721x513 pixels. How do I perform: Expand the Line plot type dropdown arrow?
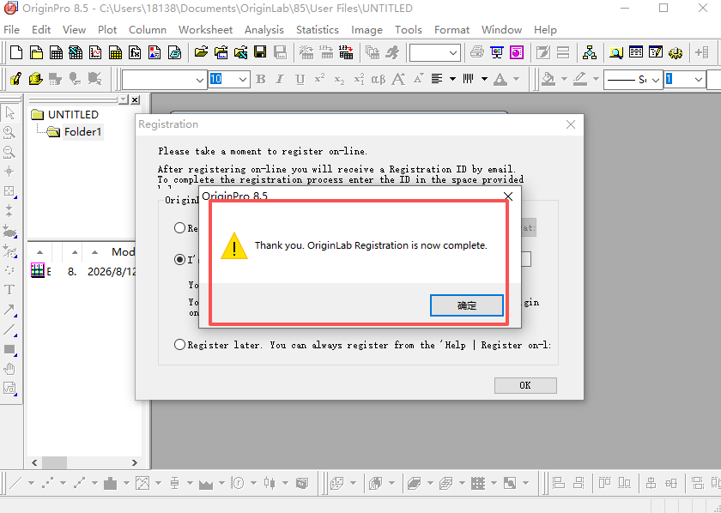(31, 483)
